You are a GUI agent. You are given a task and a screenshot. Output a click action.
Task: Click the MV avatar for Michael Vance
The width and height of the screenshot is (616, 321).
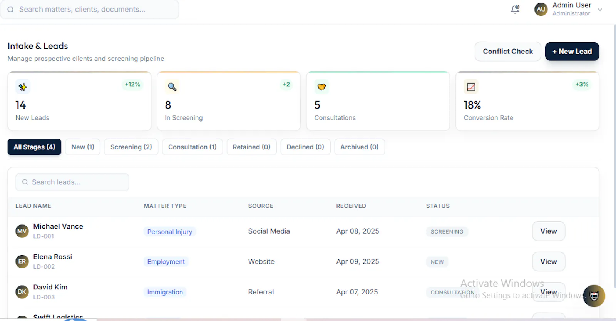22,231
